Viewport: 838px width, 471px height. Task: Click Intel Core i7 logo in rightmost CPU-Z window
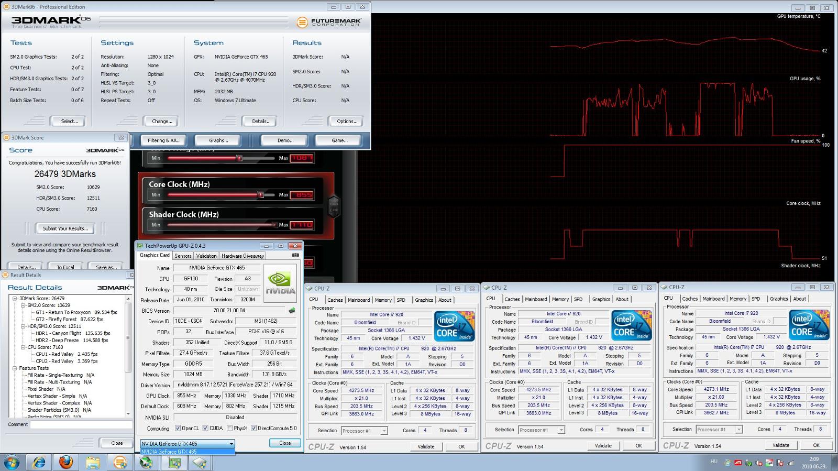tap(809, 325)
